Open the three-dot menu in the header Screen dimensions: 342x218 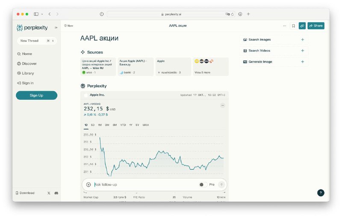point(284,26)
